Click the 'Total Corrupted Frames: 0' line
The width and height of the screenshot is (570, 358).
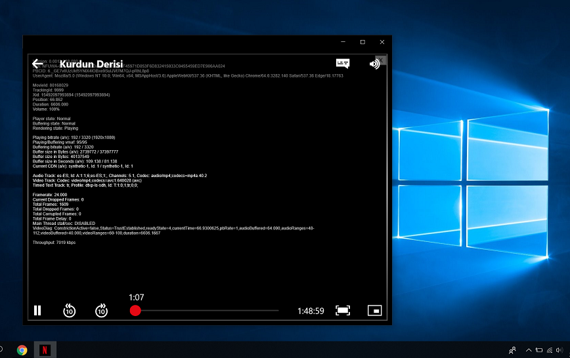(x=56, y=214)
